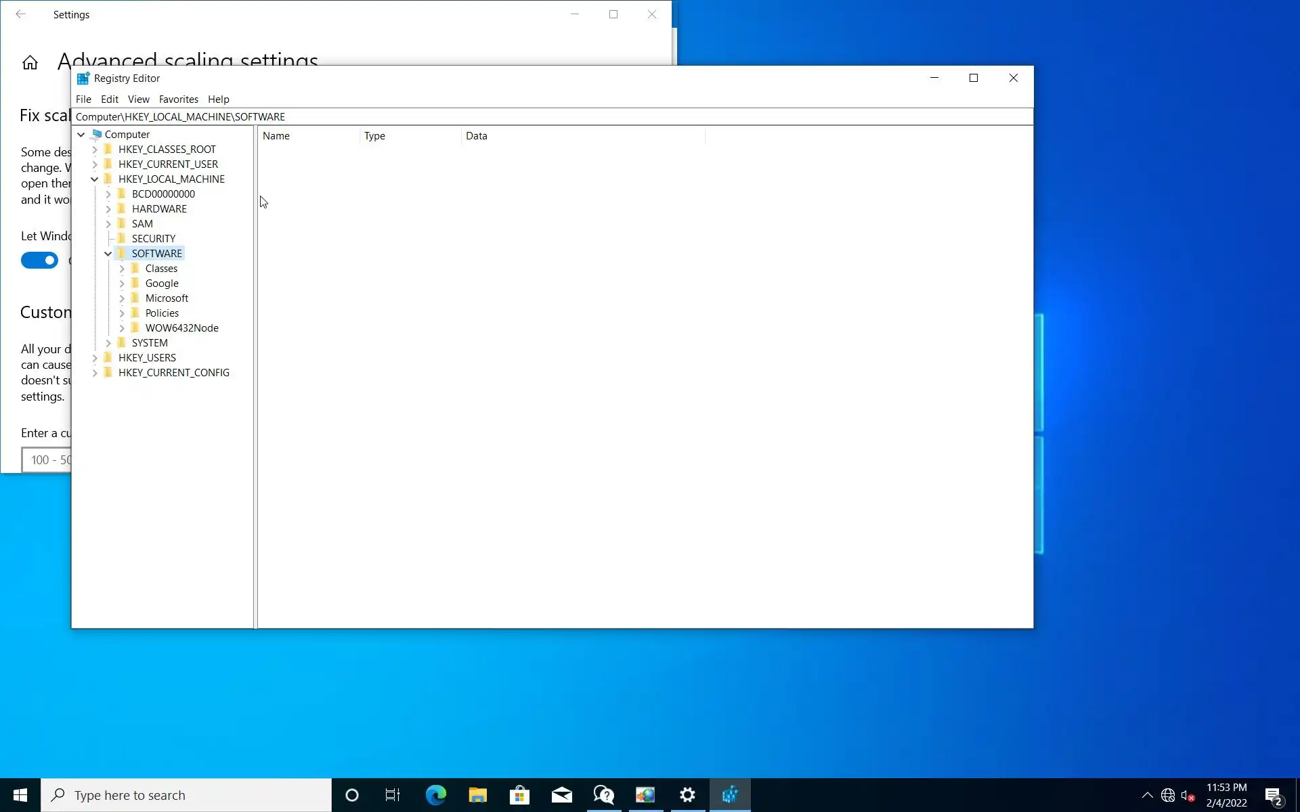Open the Mail app from taskbar
1300x812 pixels.
561,795
